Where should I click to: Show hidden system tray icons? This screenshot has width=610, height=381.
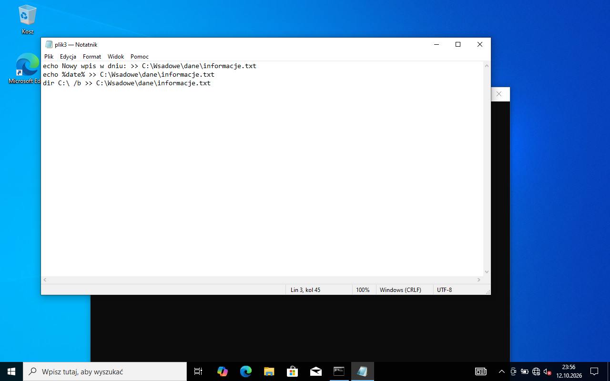click(501, 371)
